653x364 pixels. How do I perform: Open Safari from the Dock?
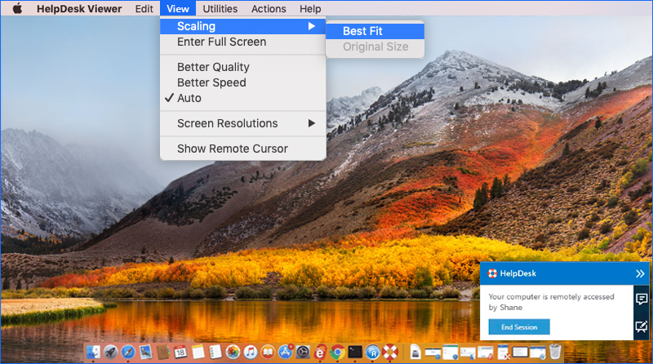129,353
